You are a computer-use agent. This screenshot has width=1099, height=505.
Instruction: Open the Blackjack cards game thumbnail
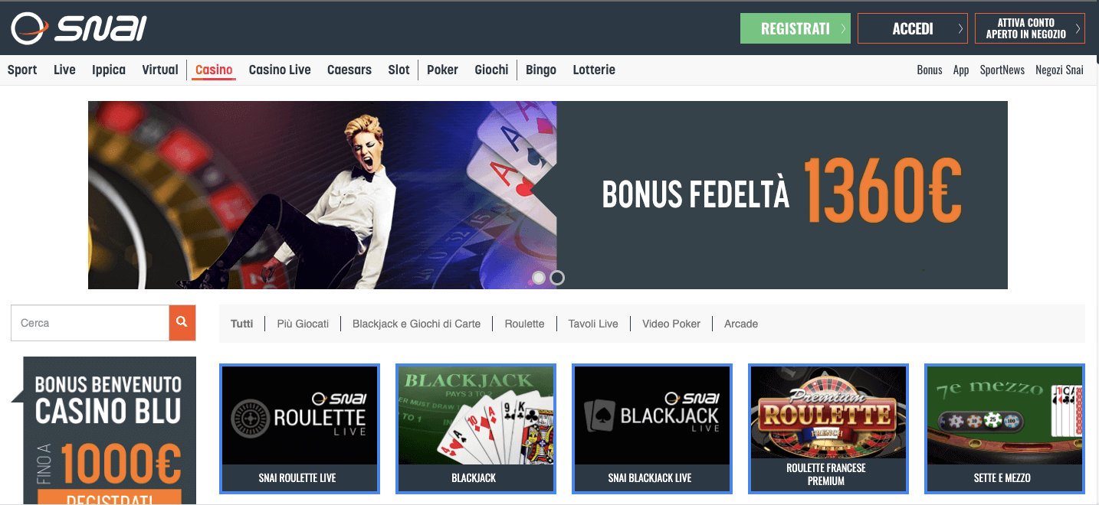pos(476,428)
